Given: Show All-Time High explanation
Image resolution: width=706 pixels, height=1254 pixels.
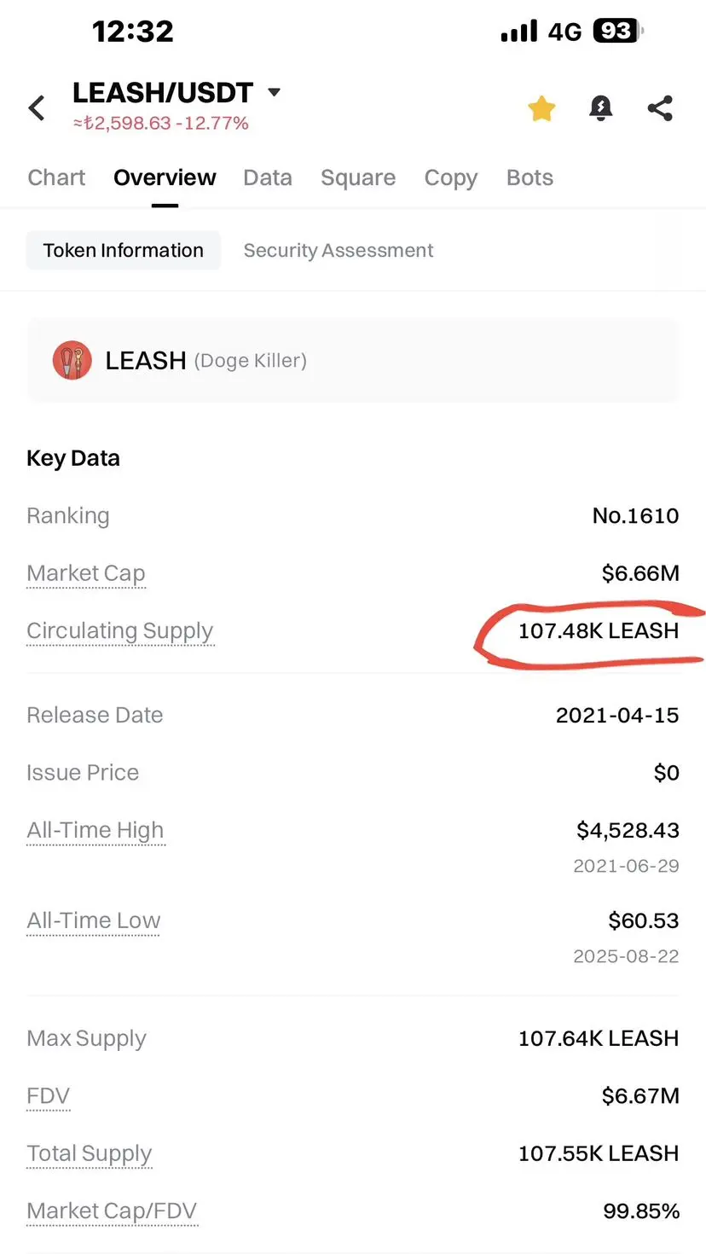Looking at the screenshot, I should (x=95, y=830).
